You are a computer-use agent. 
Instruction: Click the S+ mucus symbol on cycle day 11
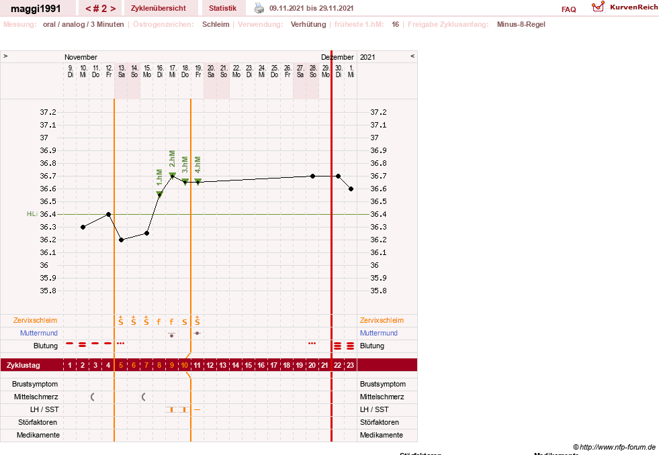pos(197,321)
